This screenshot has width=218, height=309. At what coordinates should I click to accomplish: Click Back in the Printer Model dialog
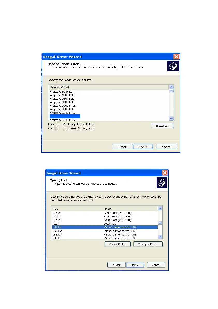(x=122, y=147)
